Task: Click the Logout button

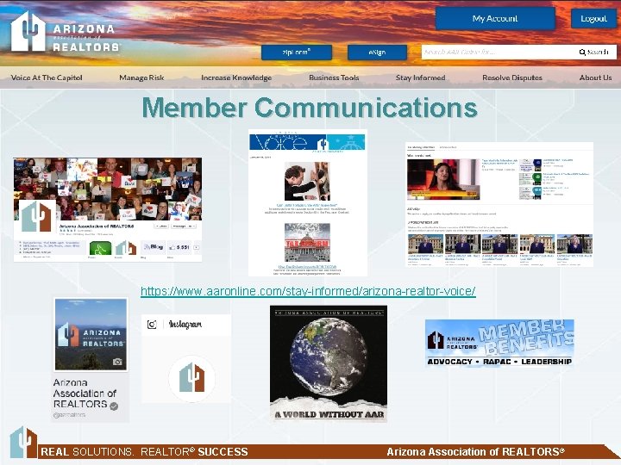Action: (x=593, y=19)
